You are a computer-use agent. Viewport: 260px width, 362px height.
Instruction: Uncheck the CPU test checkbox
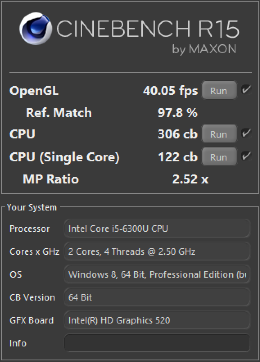tap(246, 133)
